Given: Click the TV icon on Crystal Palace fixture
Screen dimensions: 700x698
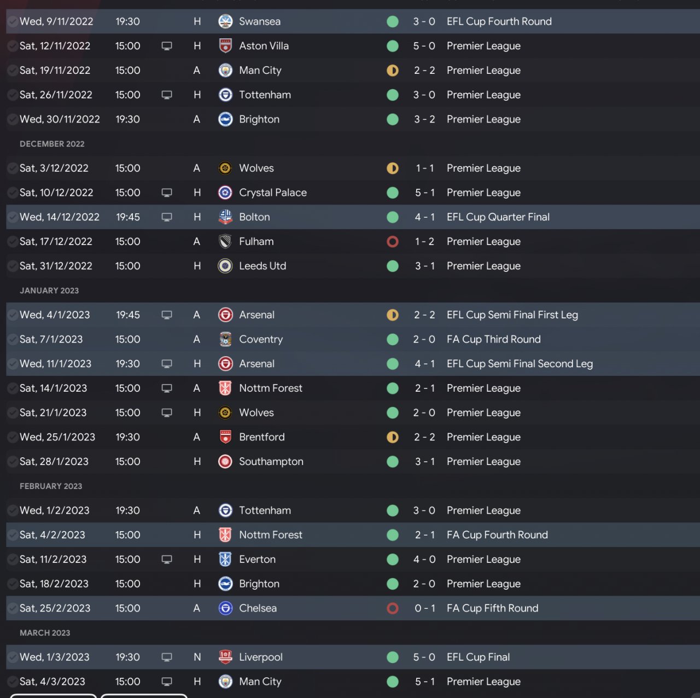Looking at the screenshot, I should tap(167, 193).
